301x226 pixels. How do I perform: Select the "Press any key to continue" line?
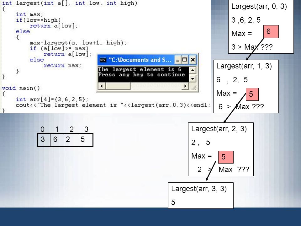(x=141, y=75)
